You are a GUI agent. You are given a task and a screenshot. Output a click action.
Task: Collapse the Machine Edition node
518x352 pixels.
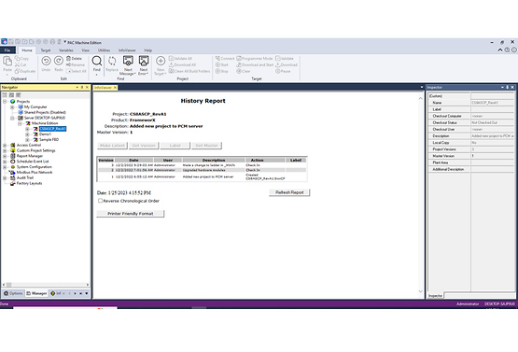pyautogui.click(x=20, y=123)
